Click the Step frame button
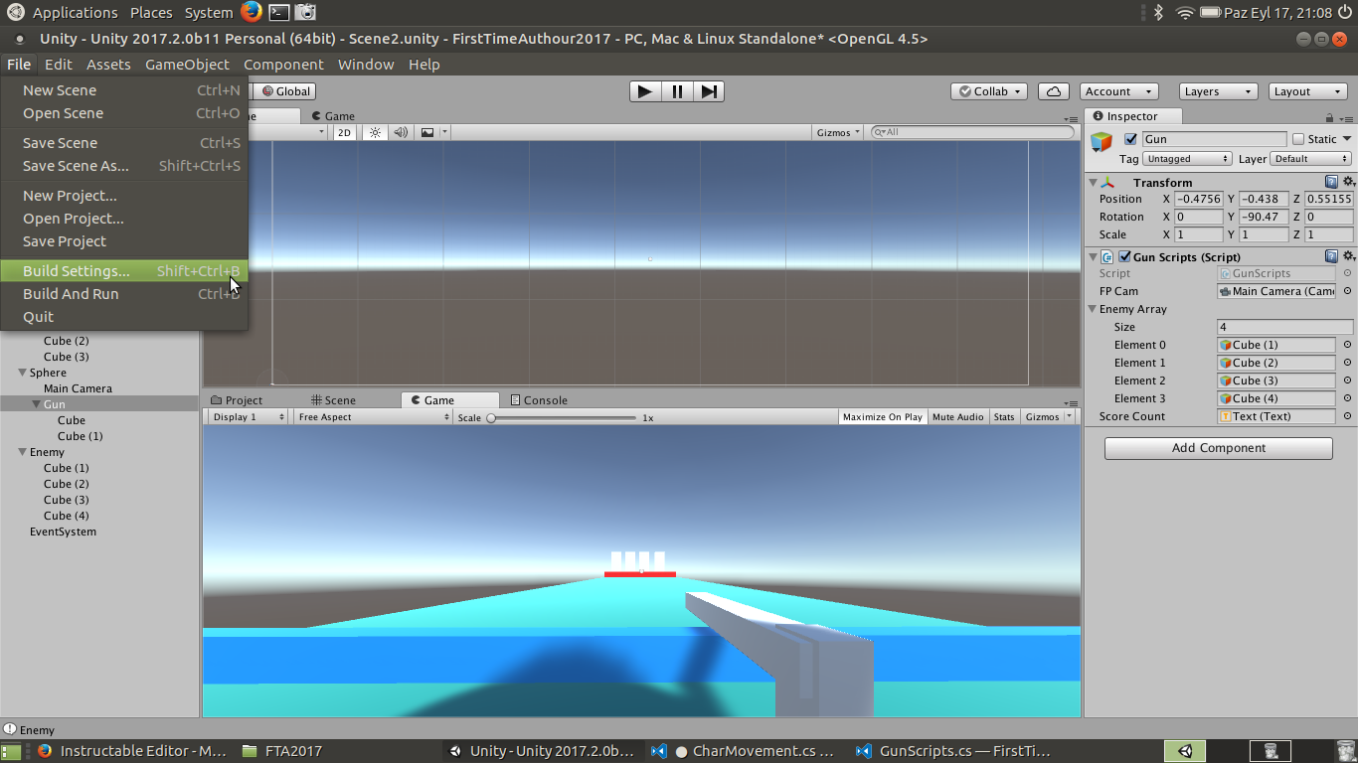 point(709,91)
